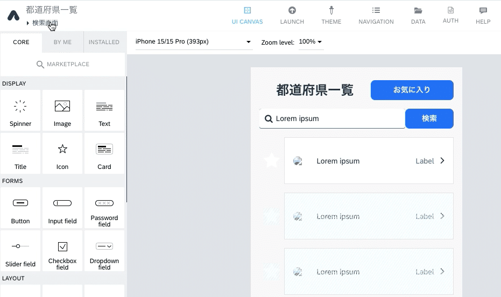Click the LAYOUT section header
Image resolution: width=501 pixels, height=297 pixels.
13,278
